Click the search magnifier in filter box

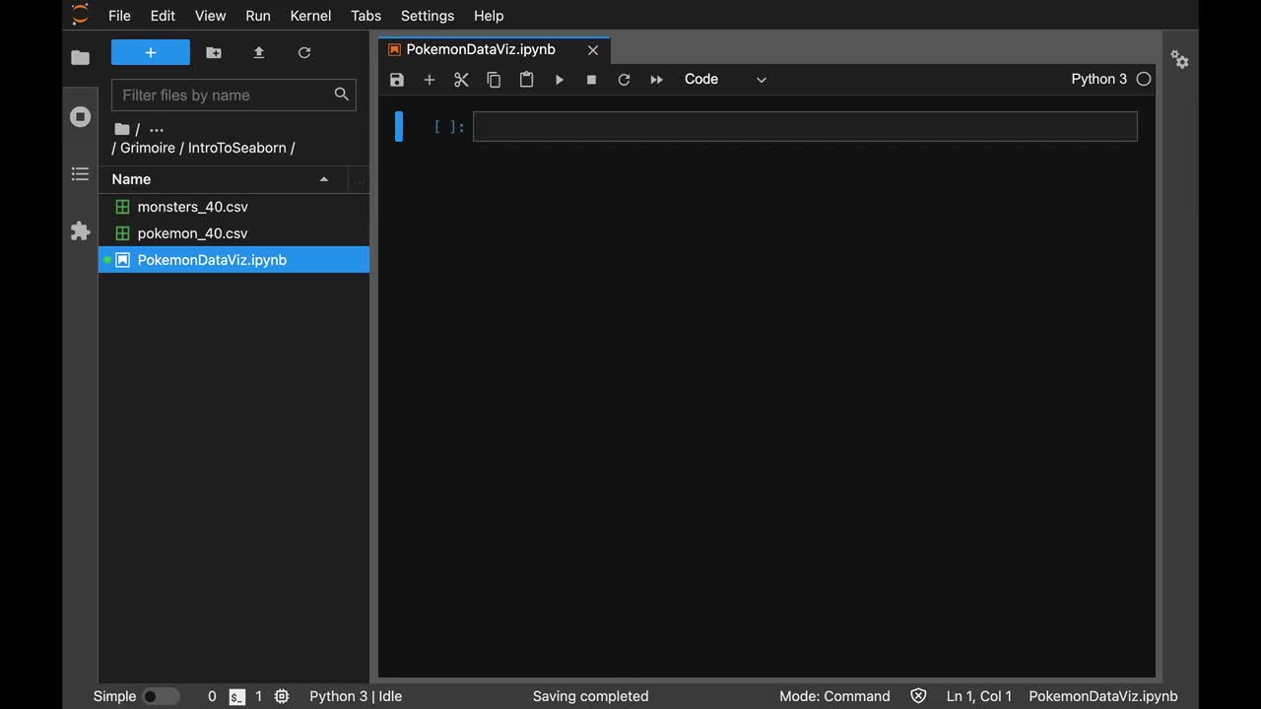point(342,95)
